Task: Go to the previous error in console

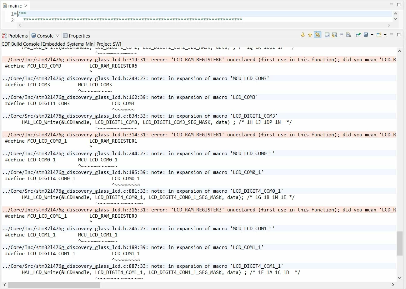Action: coord(310,35)
